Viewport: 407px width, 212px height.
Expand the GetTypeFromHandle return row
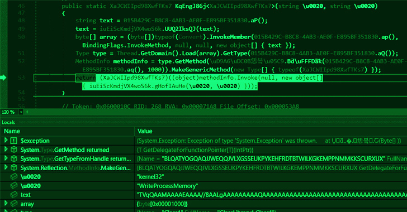6,158
